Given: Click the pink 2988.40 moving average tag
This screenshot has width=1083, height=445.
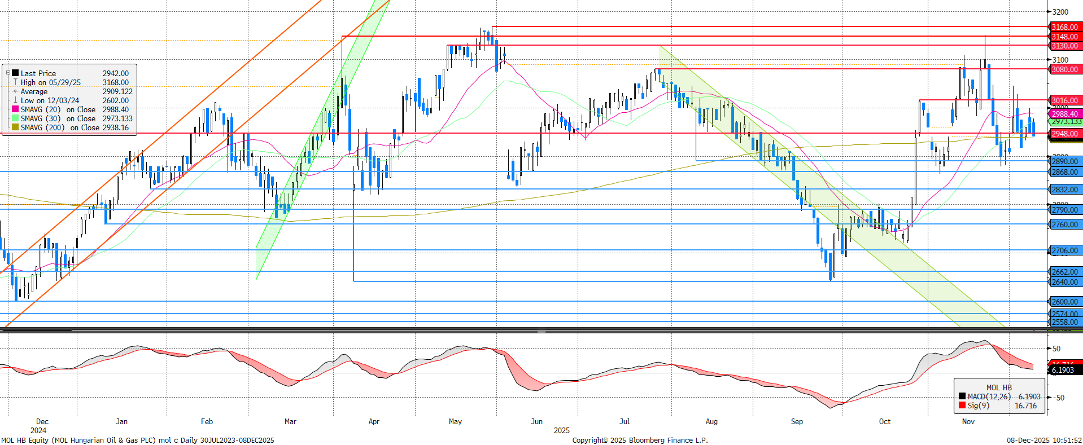Looking at the screenshot, I should coord(1064,114).
